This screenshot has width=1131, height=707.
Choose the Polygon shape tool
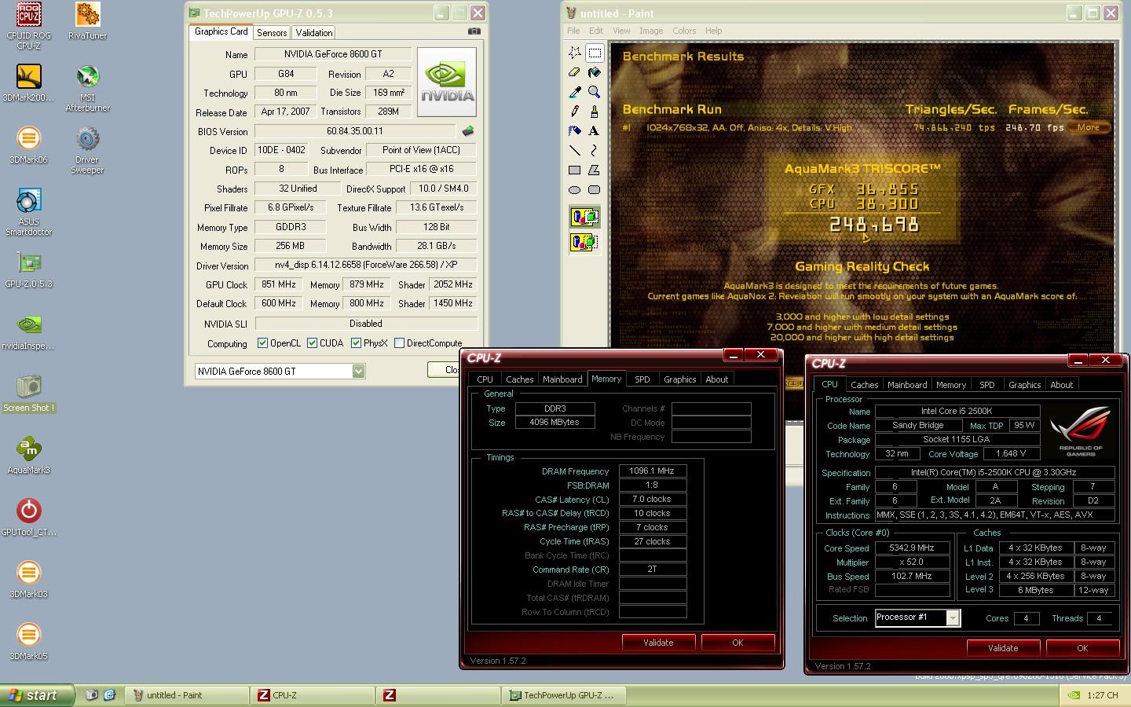click(595, 170)
